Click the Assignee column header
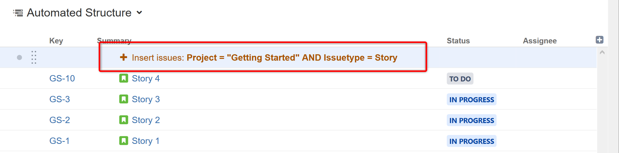The image size is (619, 153). click(539, 41)
